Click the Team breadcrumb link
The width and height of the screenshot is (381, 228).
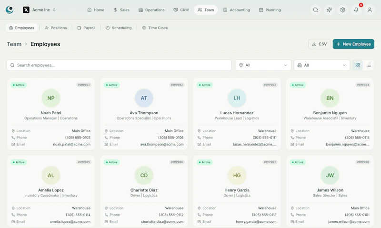click(x=14, y=44)
